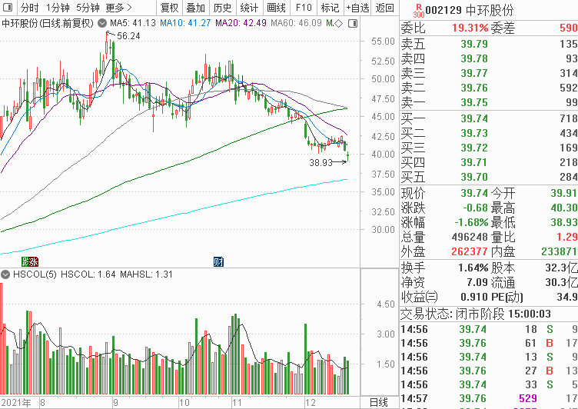Select 日线 period label at bottom
Screen dimensions: 578x409
(379, 402)
